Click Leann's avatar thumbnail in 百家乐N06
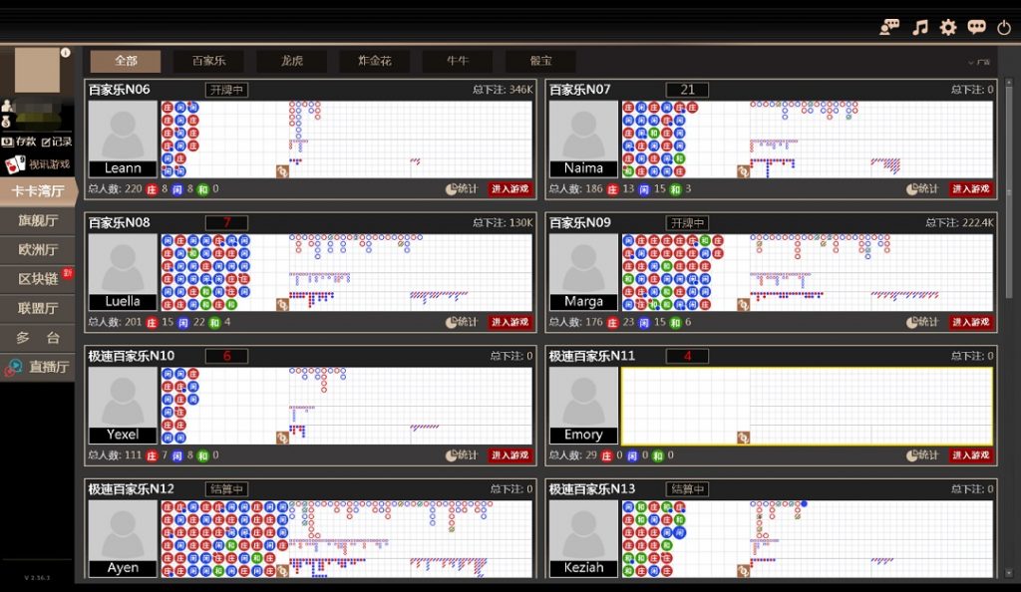The image size is (1021, 592). pos(122,130)
